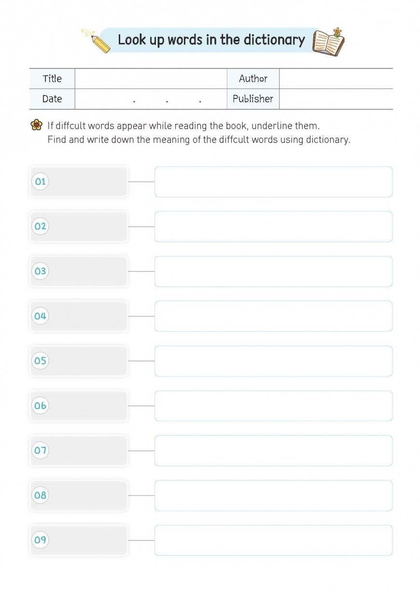Click the open book icon
The height and width of the screenshot is (590, 420).
click(329, 42)
